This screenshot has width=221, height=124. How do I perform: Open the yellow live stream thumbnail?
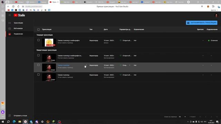(49, 42)
